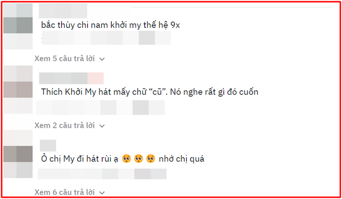Open the avatar of the "bắc thùy chi" commenter

point(18,26)
